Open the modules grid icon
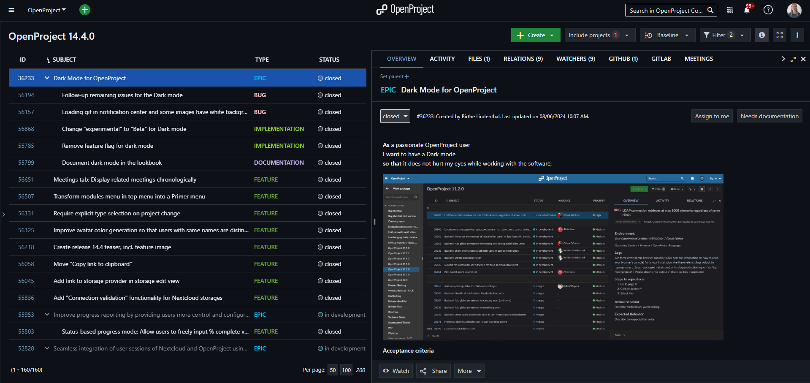This screenshot has height=383, width=810. coord(730,10)
